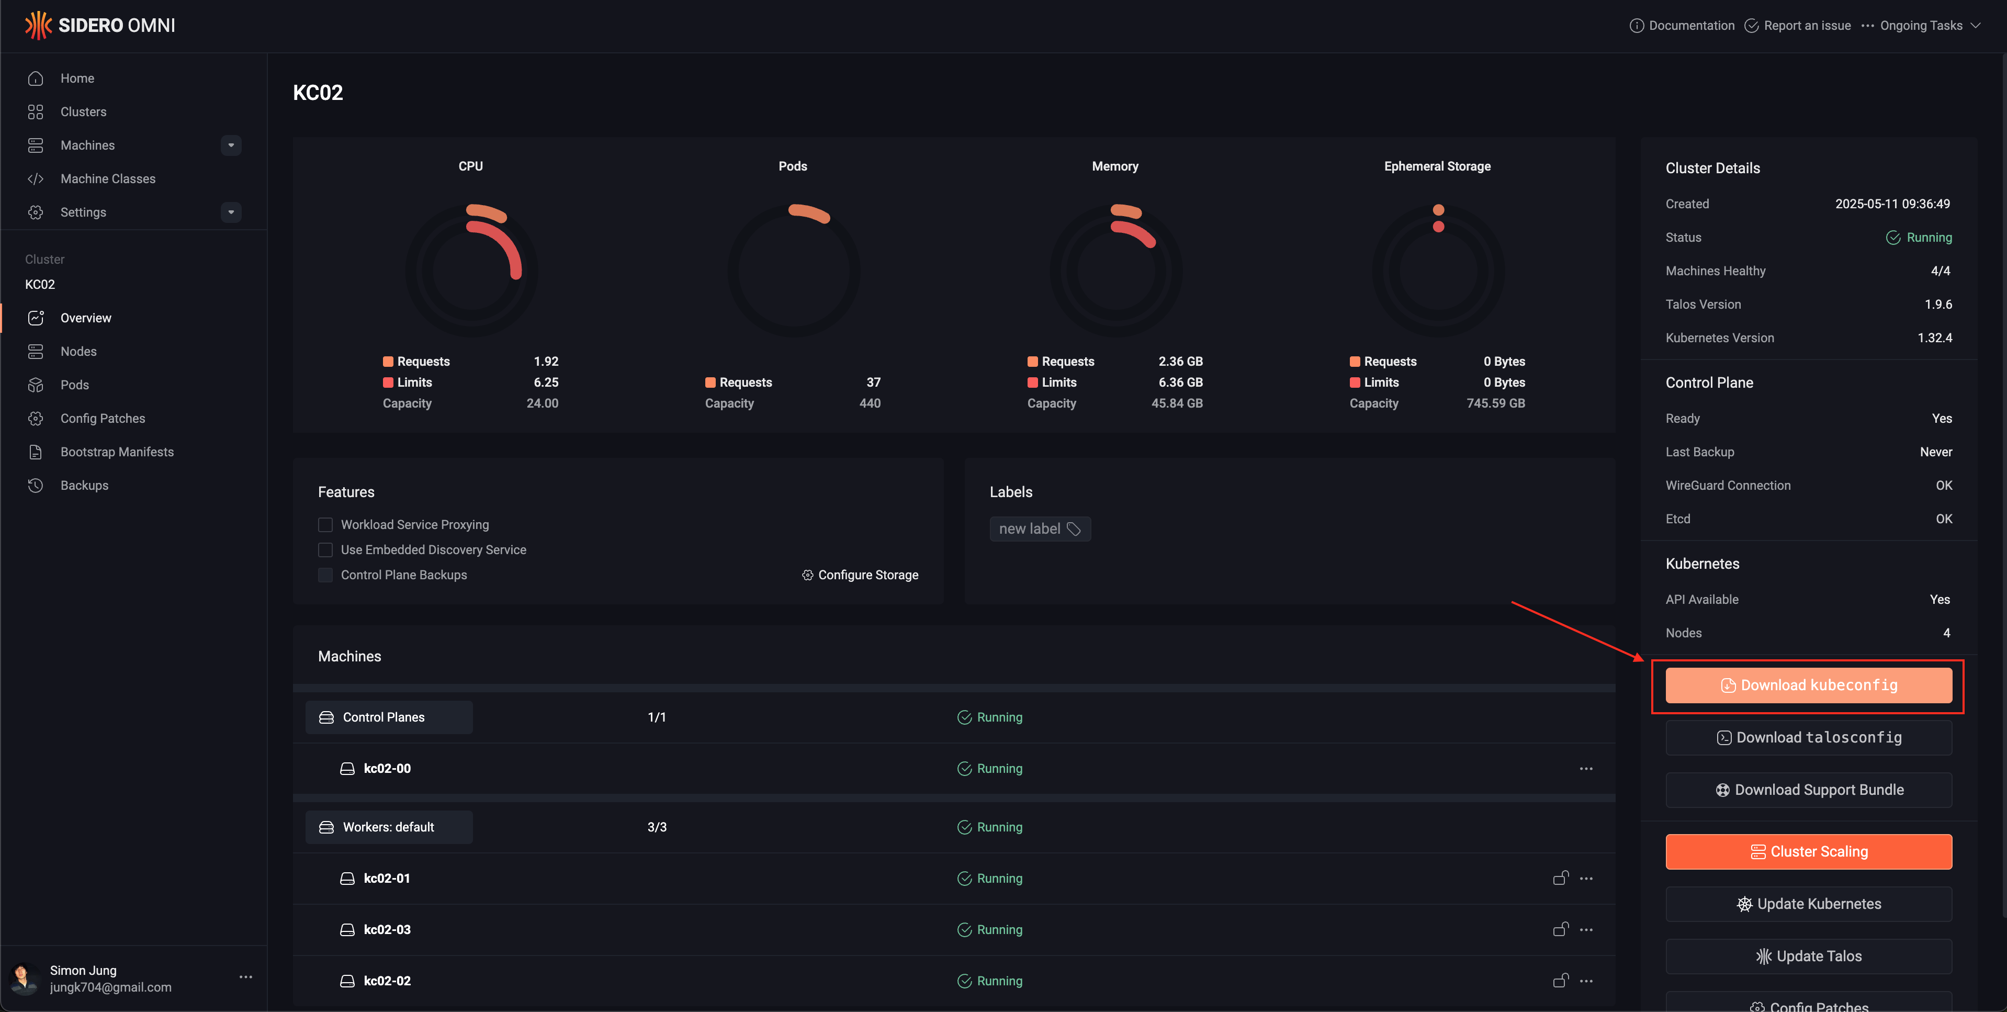The height and width of the screenshot is (1012, 2007).
Task: Open the Ongoing Tasks dropdown
Action: pos(1921,26)
